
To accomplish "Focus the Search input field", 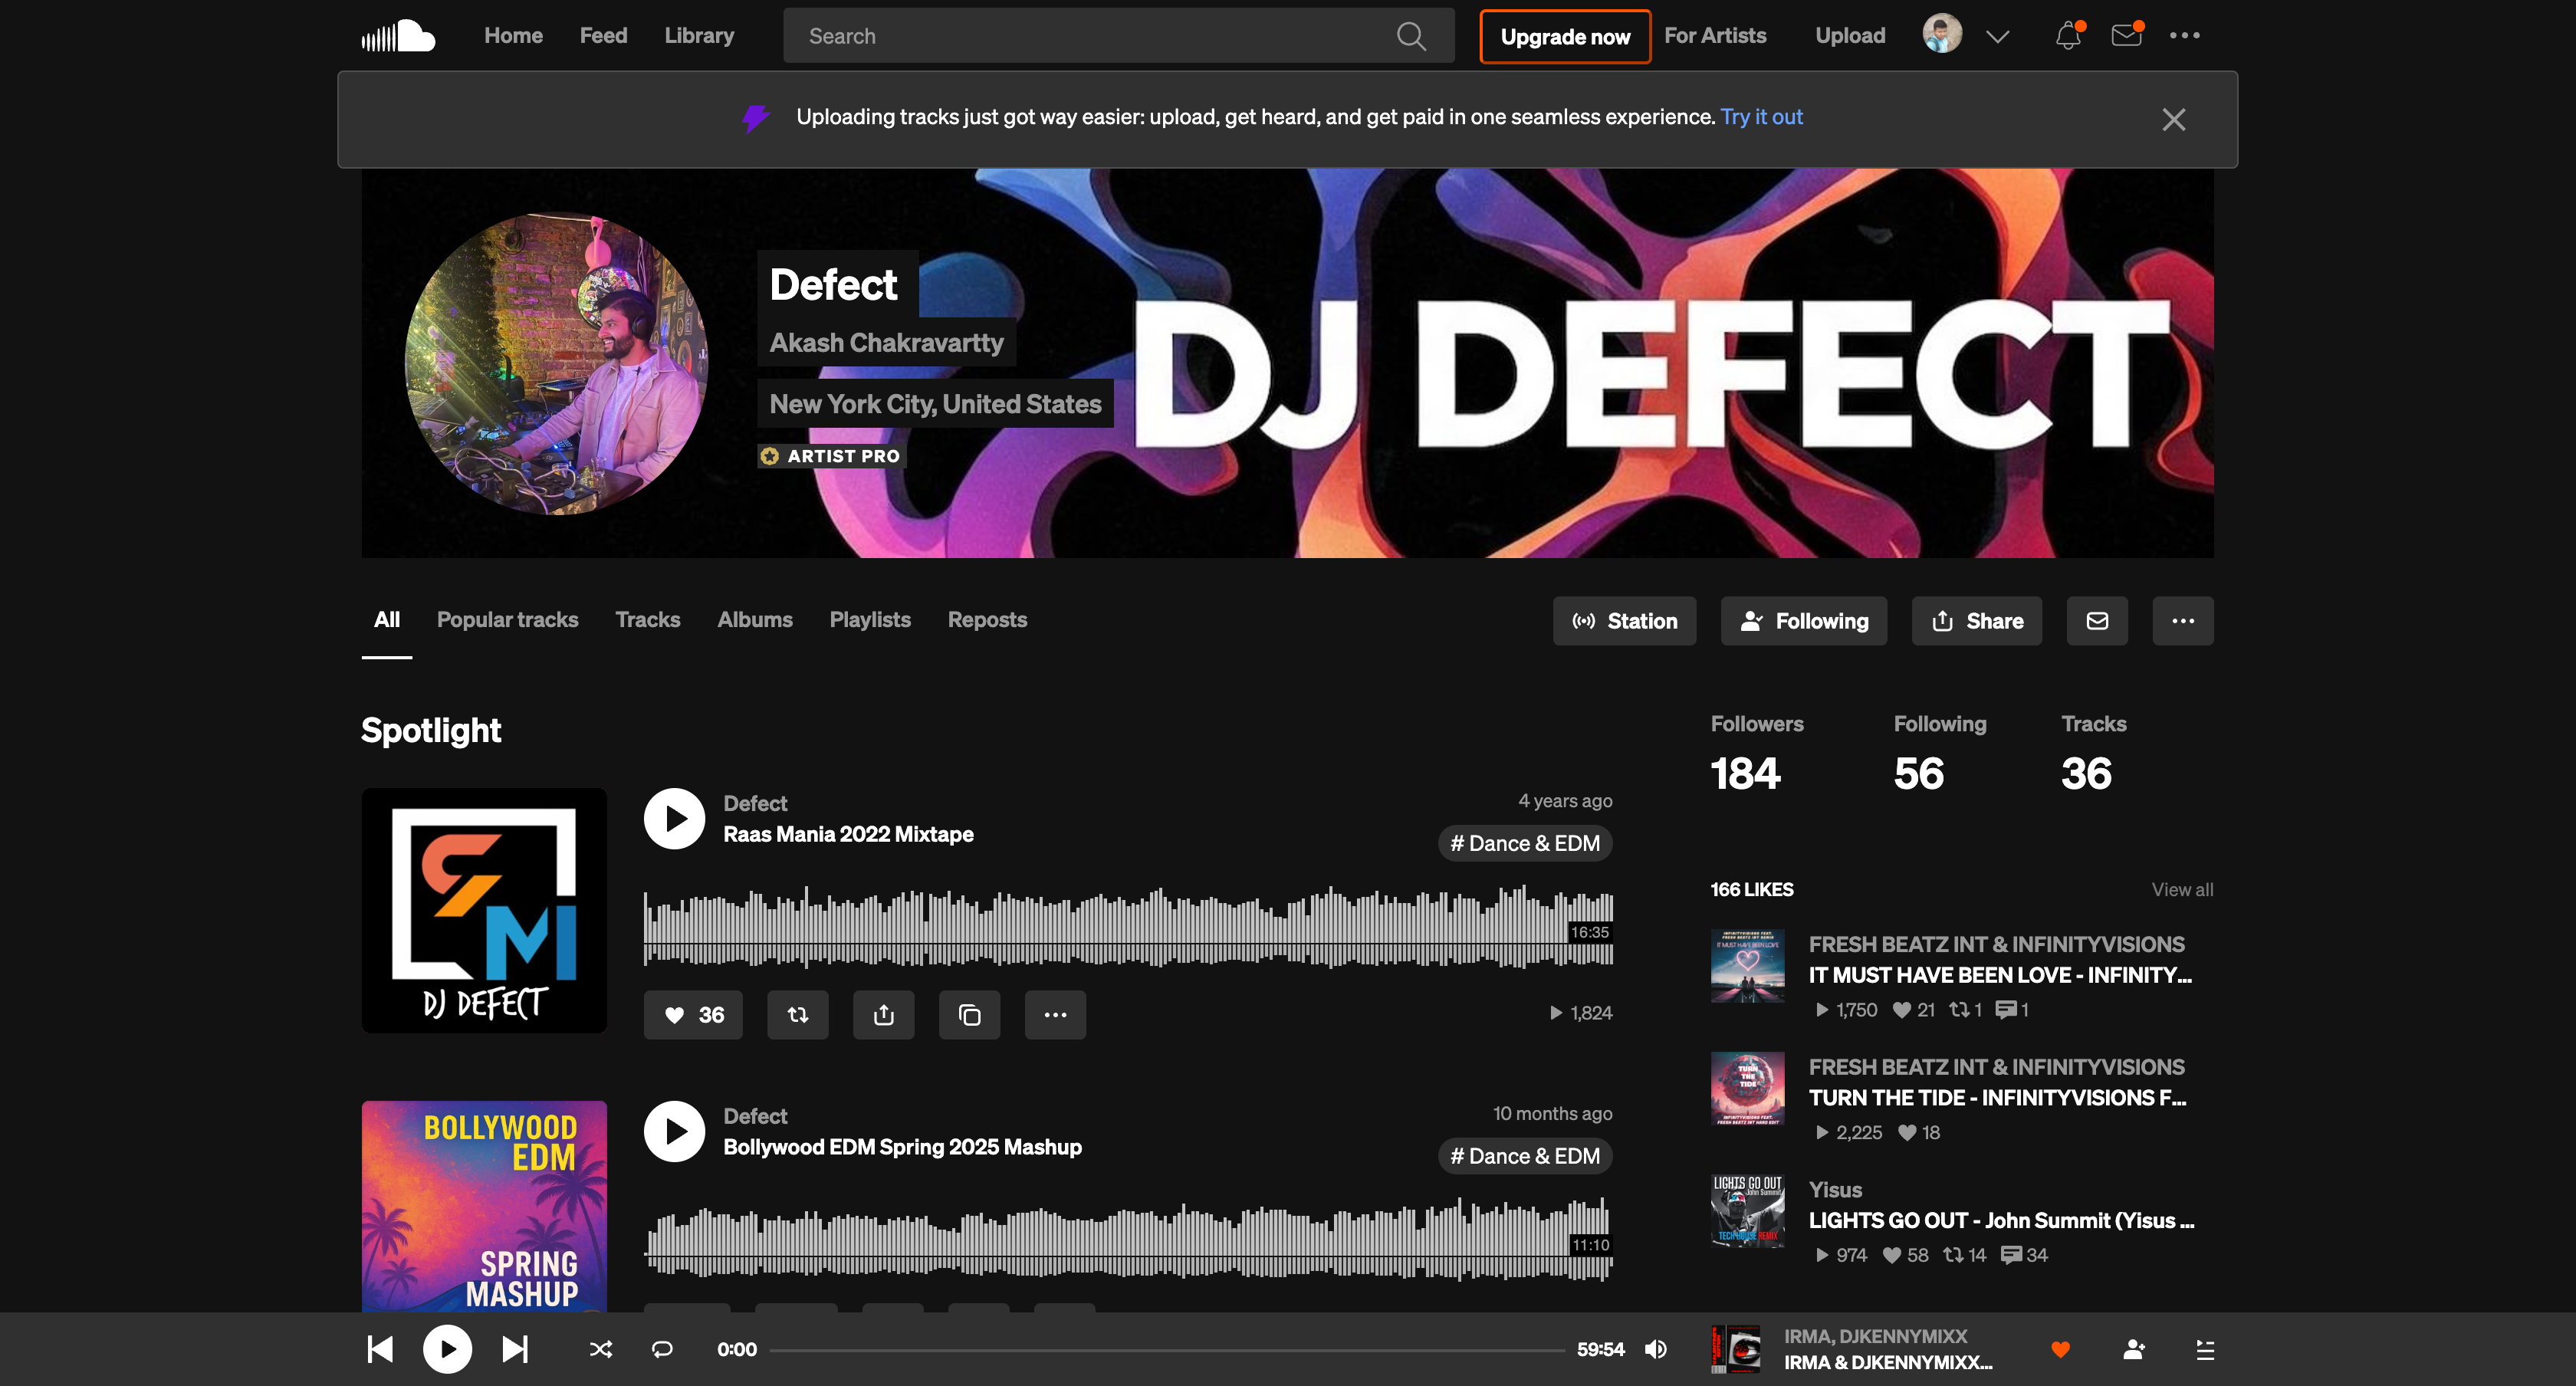I will [1118, 36].
